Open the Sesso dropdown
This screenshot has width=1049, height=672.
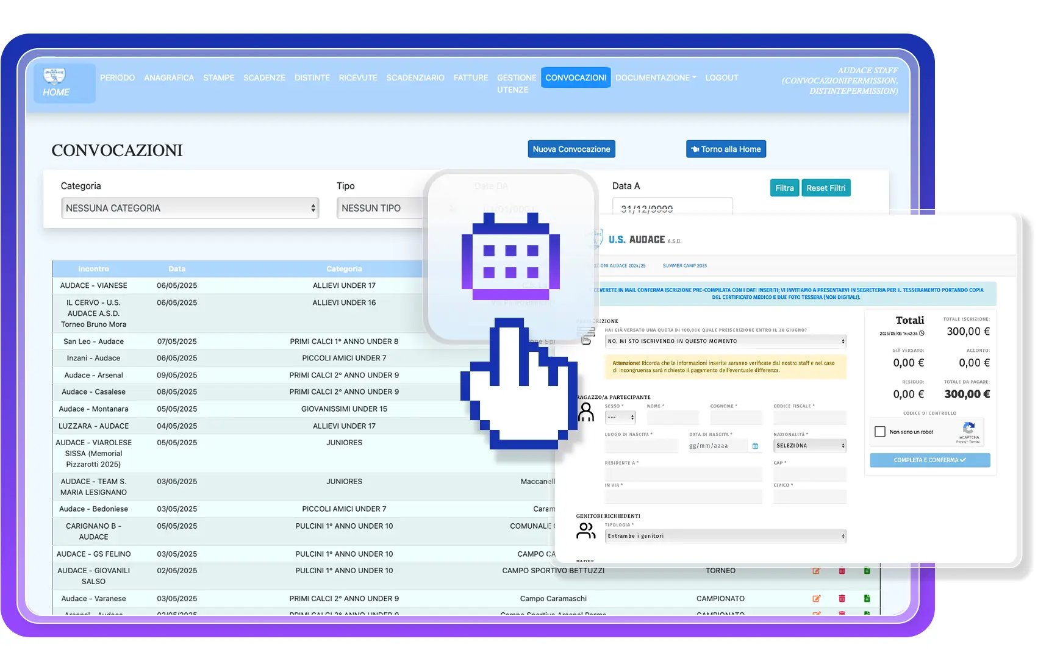[620, 417]
